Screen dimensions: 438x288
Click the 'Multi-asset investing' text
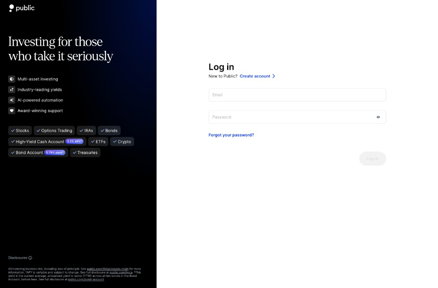(38, 79)
